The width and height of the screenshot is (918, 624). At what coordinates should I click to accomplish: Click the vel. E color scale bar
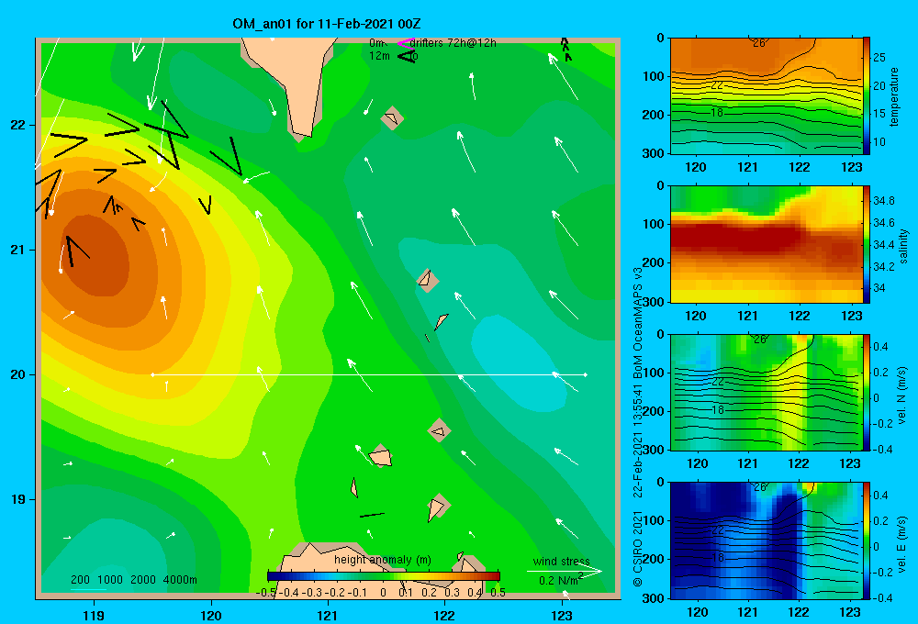pyautogui.click(x=867, y=540)
